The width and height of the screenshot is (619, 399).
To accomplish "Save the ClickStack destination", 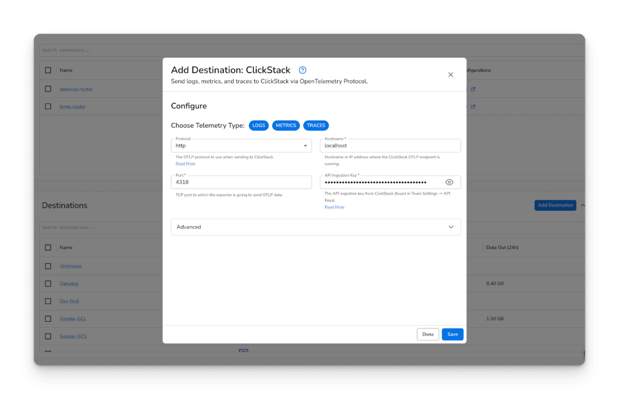I will 452,334.
